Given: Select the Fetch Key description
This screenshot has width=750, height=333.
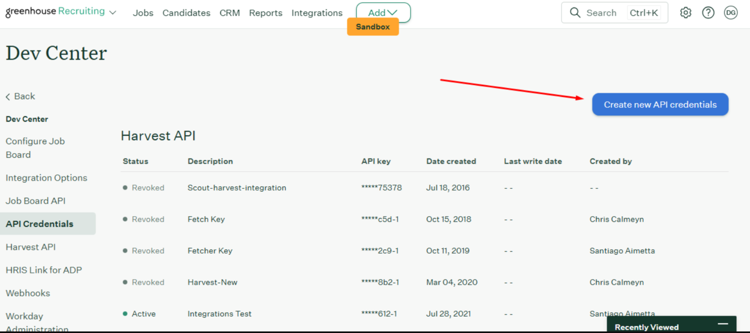Looking at the screenshot, I should 206,219.
